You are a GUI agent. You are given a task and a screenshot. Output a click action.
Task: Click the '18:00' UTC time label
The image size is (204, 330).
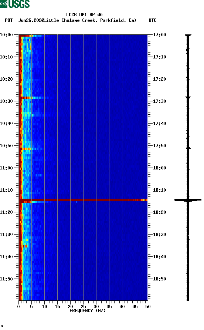pyautogui.click(x=159, y=168)
